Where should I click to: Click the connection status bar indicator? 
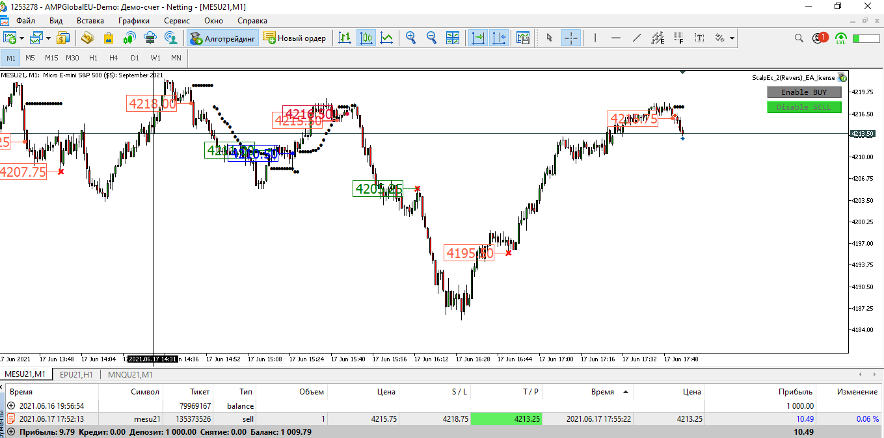pos(865,38)
